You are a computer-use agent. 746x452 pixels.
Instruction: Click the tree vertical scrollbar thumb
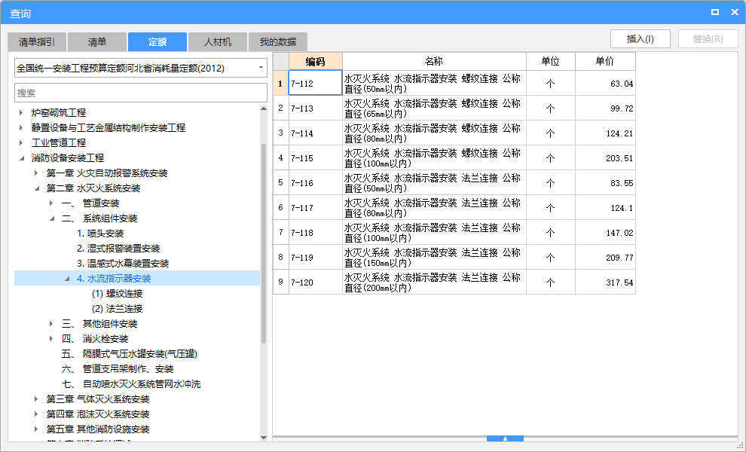[264, 243]
